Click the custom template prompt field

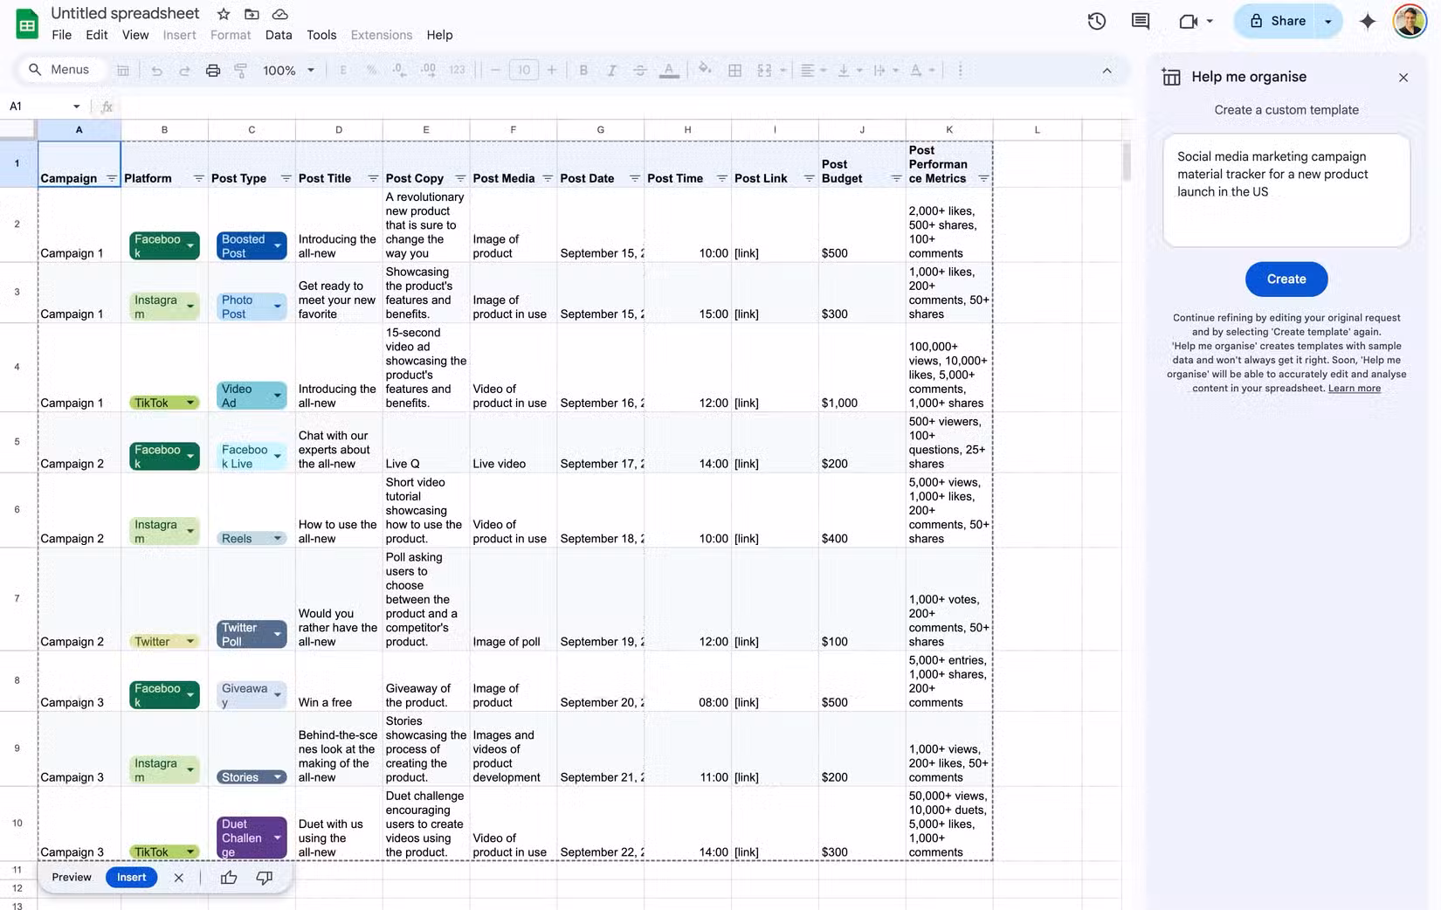pos(1286,190)
